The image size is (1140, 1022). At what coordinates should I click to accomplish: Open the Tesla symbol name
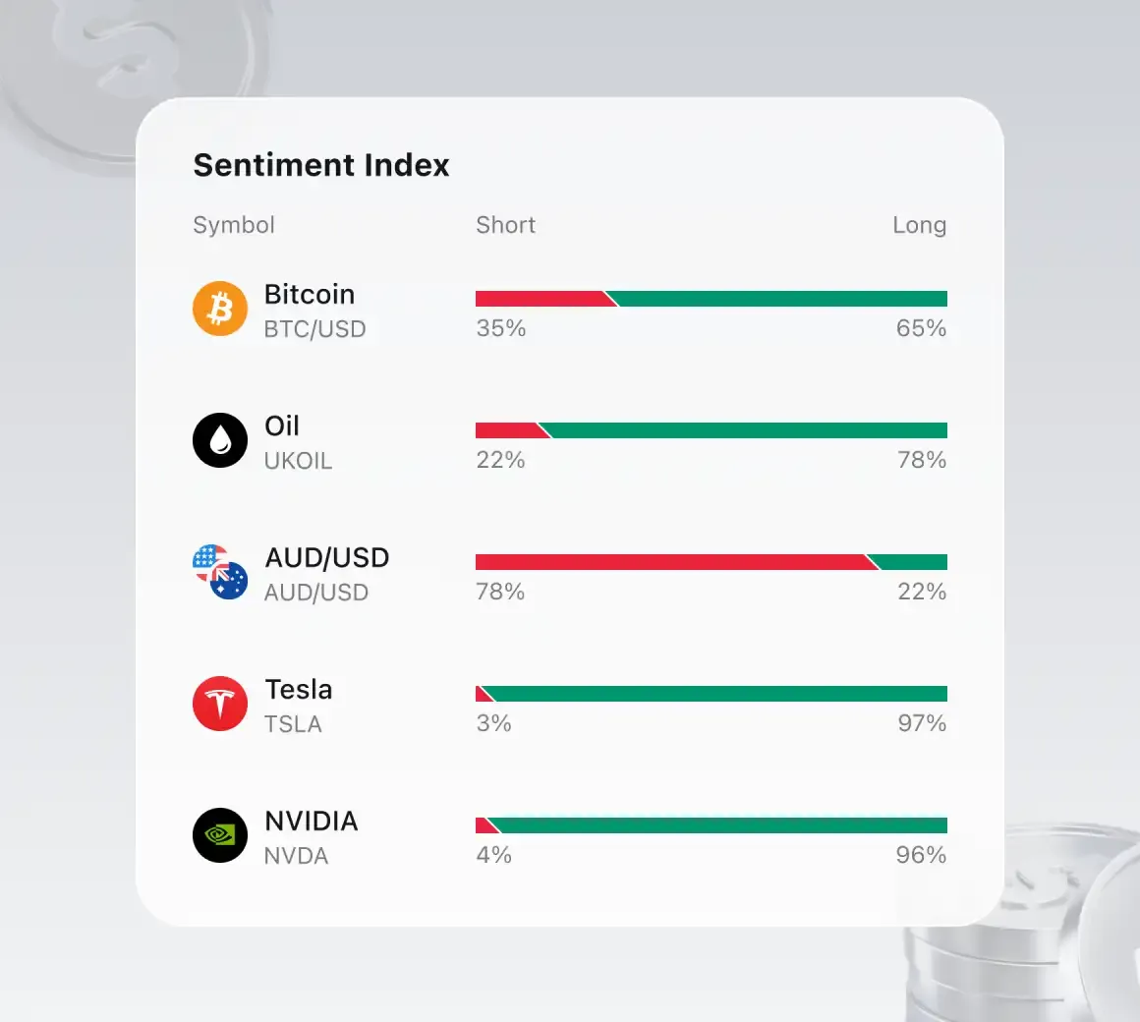299,690
